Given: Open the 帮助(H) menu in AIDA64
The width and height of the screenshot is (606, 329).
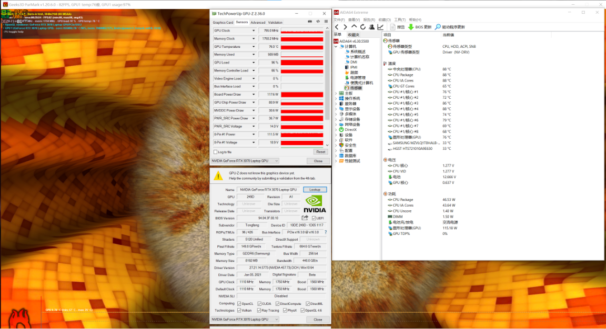Looking at the screenshot, I should tap(415, 19).
